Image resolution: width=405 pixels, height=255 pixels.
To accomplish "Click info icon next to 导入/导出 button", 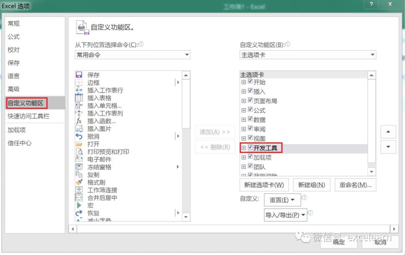I will coord(311,213).
